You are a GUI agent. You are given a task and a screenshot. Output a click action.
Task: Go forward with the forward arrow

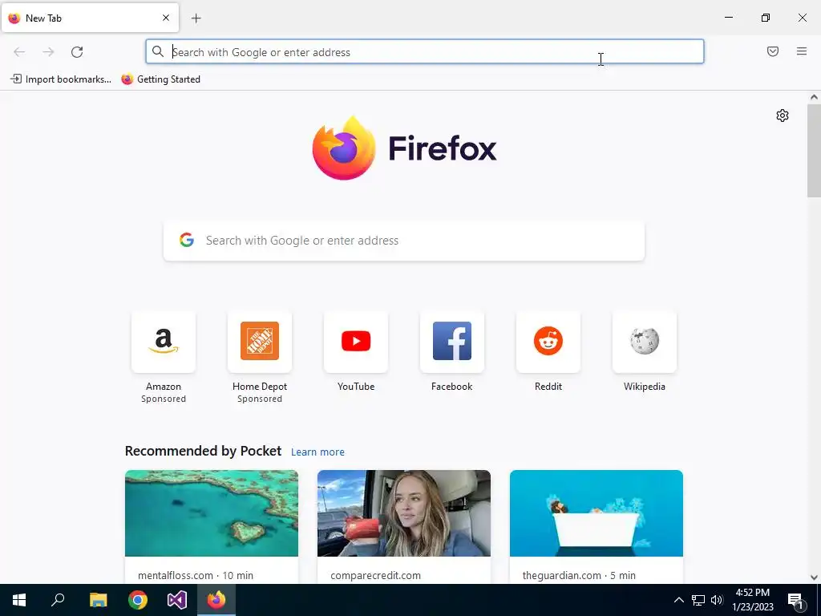(48, 52)
